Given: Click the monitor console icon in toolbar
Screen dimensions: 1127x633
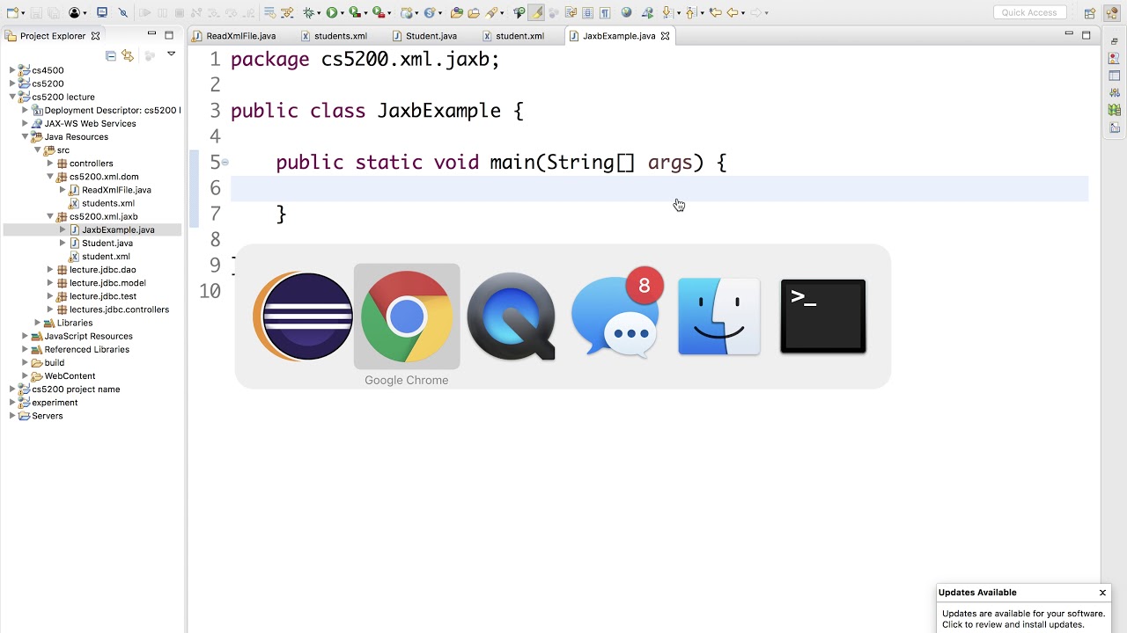Looking at the screenshot, I should (102, 12).
